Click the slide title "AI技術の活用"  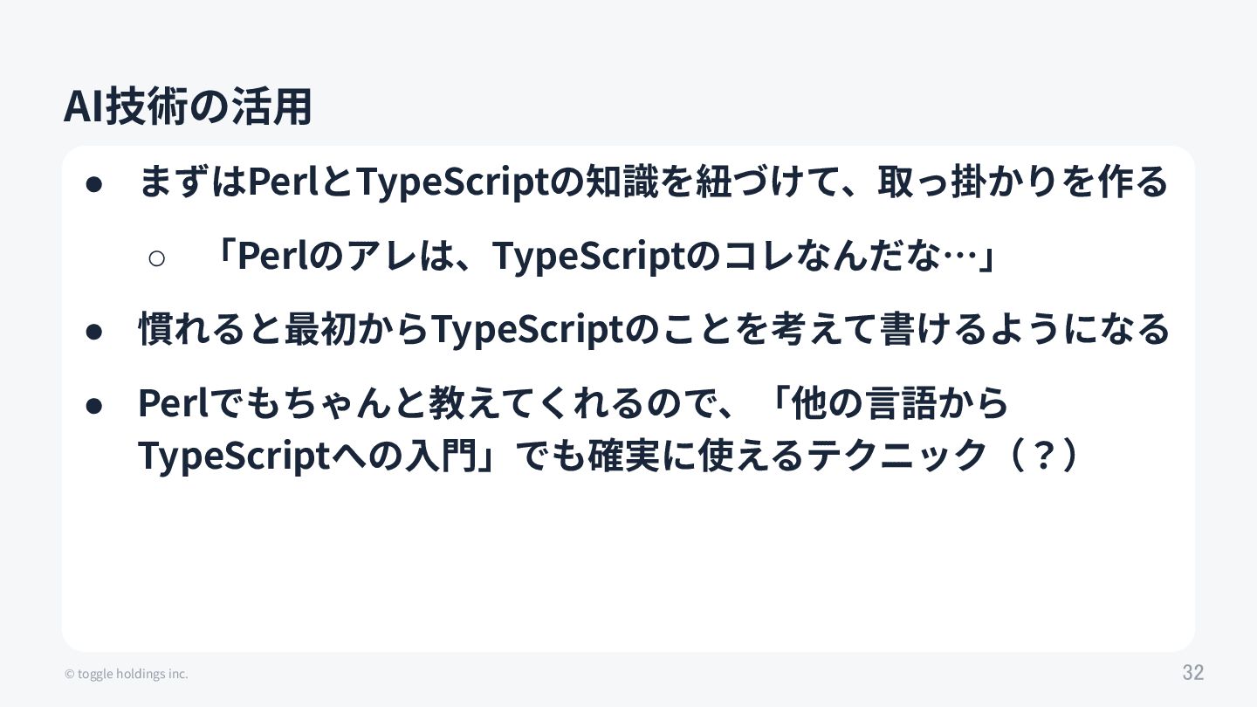pos(187,107)
